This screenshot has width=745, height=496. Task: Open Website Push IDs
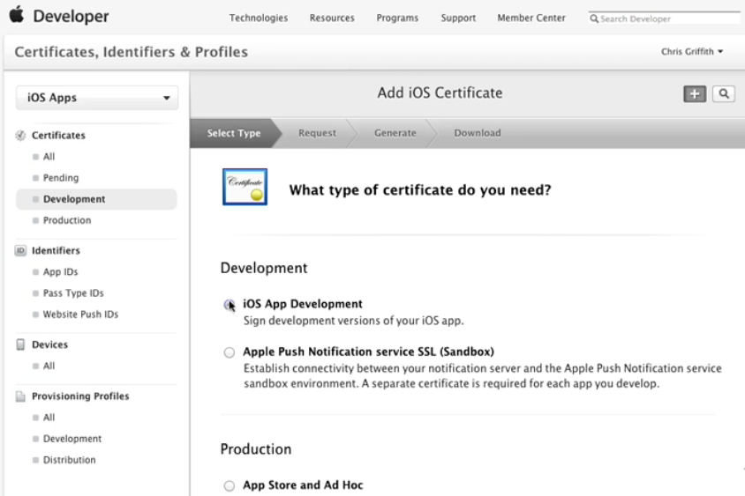pyautogui.click(x=80, y=315)
